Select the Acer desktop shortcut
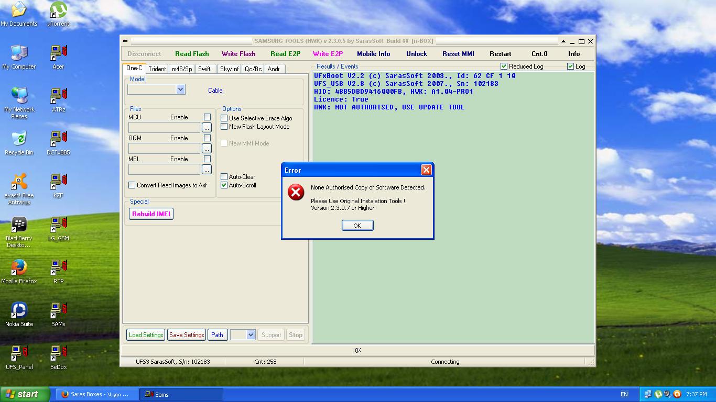The image size is (716, 402). pos(58,57)
